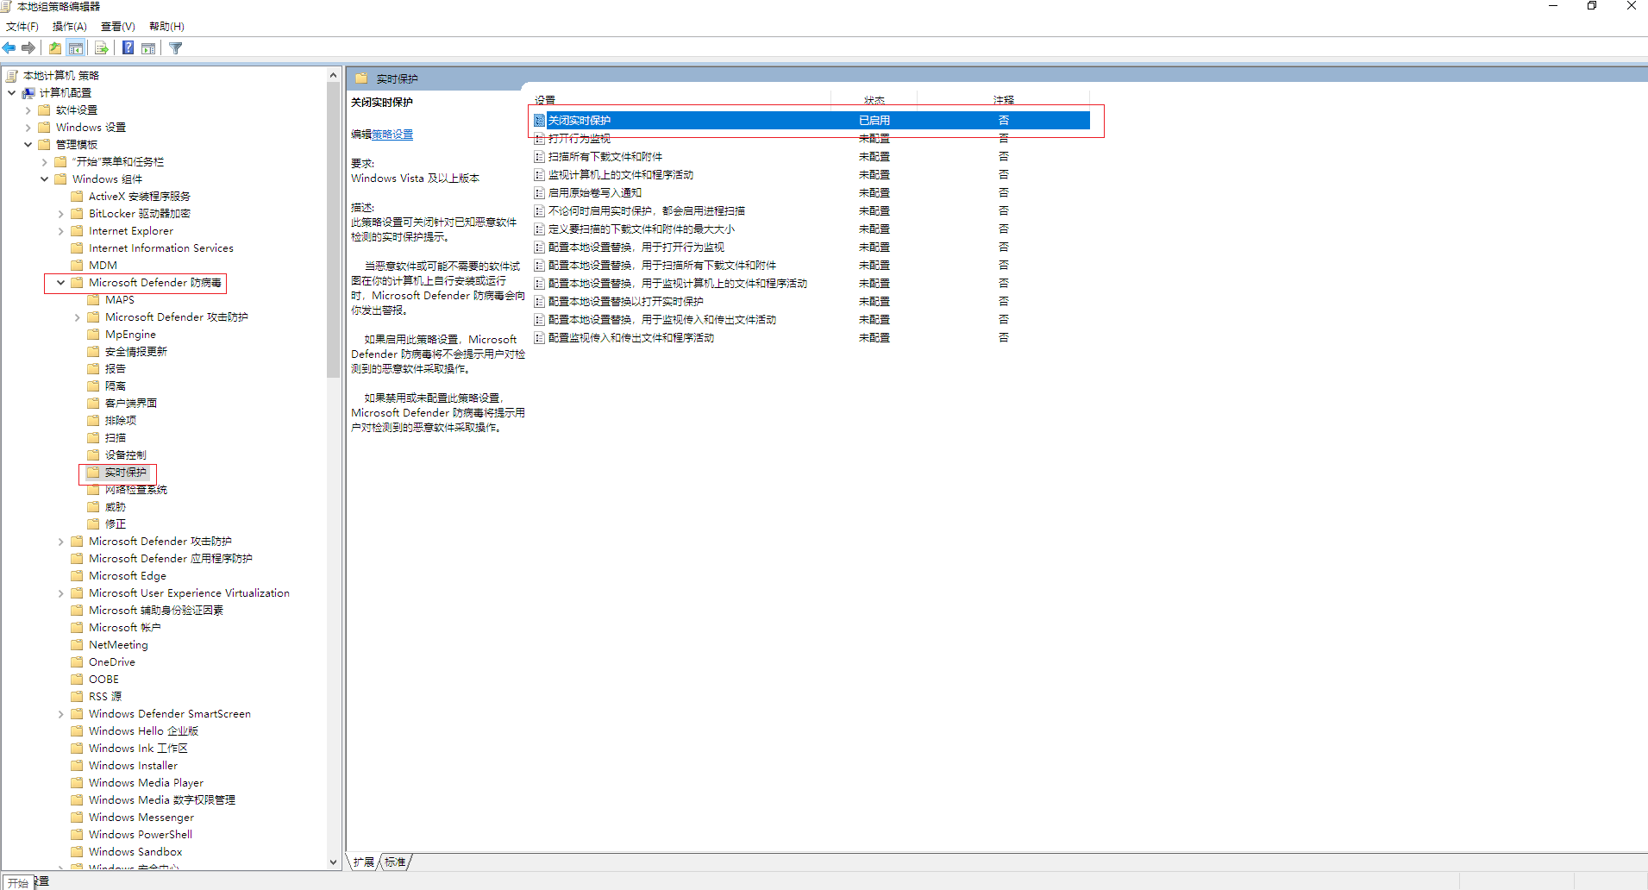Screen dimensions: 1648x890
Task: Select the 打开行为监视 policy setting
Action: coord(580,139)
